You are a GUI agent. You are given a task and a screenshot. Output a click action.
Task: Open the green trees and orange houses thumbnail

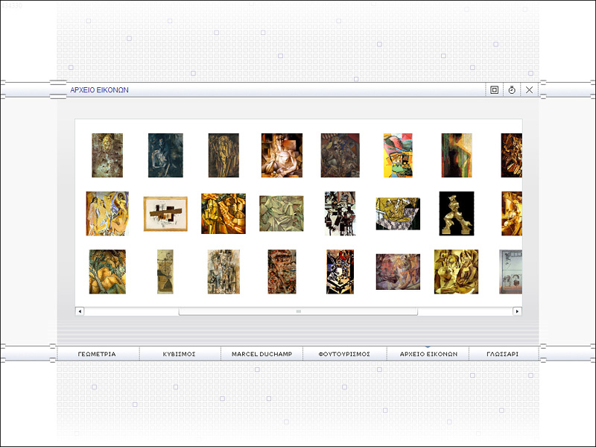(107, 272)
